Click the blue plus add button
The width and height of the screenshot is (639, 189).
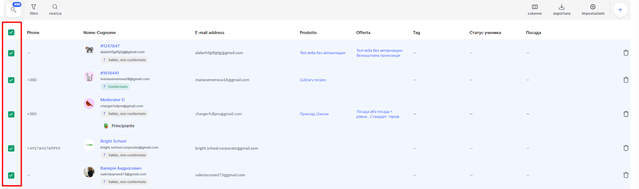click(620, 10)
